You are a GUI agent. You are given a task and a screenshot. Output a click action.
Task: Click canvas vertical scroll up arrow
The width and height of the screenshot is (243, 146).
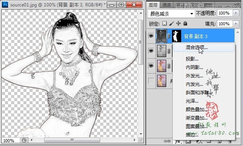pyautogui.click(x=141, y=13)
